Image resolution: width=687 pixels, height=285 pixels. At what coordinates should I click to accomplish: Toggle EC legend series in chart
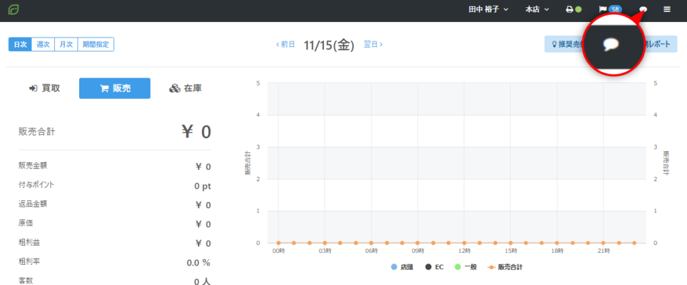point(434,267)
